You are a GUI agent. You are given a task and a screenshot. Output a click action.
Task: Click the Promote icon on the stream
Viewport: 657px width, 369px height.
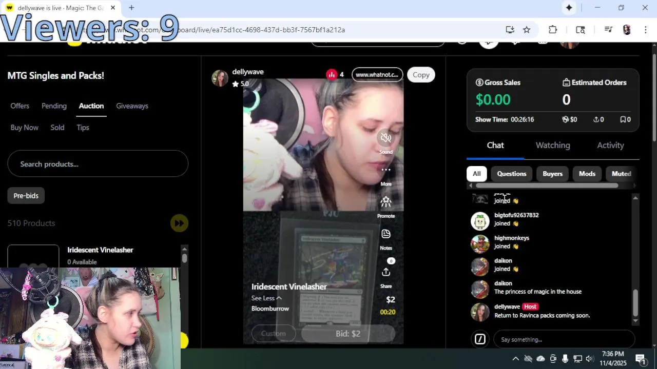click(x=386, y=201)
